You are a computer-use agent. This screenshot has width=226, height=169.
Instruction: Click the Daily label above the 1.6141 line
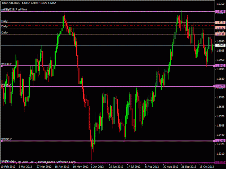pos(4,32)
